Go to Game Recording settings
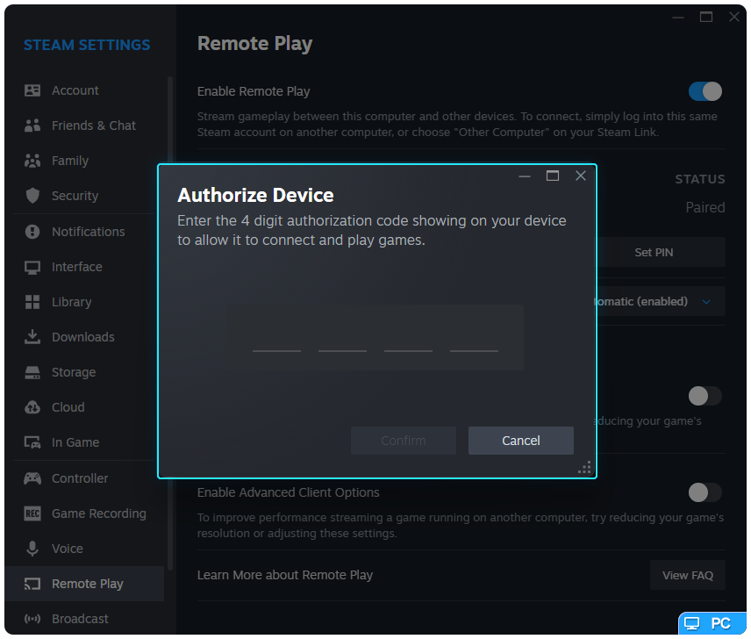 click(84, 513)
